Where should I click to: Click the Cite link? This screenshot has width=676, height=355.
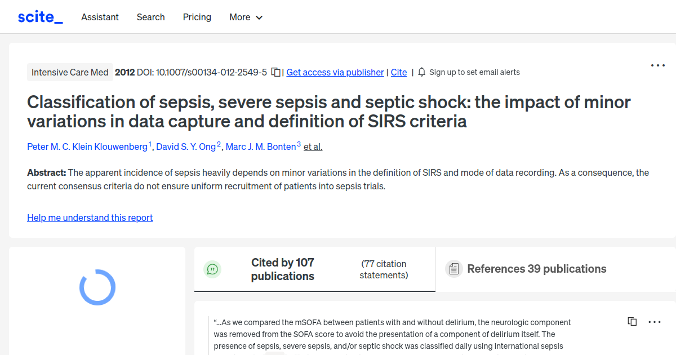[399, 72]
